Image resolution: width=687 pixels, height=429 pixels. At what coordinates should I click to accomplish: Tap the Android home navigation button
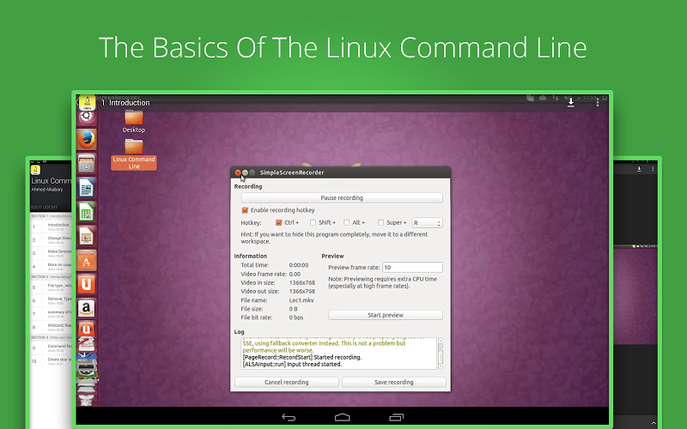tap(342, 417)
